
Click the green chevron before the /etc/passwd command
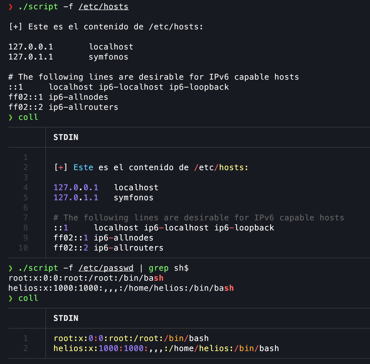(11, 268)
